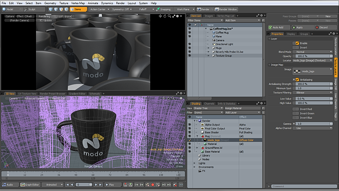Disable the Enable checkbox for the layer

(x=297, y=43)
